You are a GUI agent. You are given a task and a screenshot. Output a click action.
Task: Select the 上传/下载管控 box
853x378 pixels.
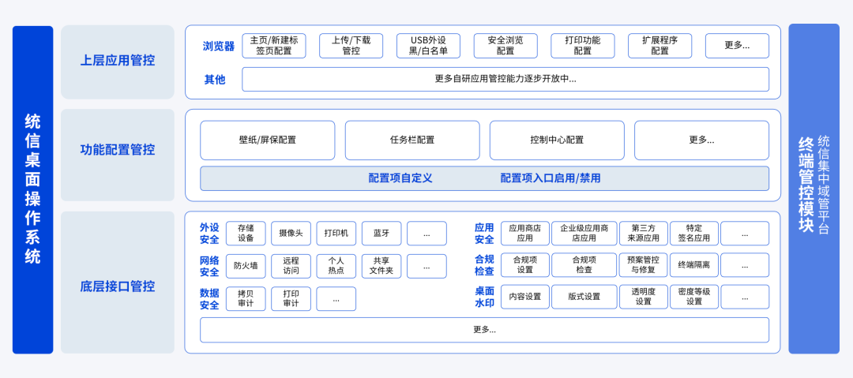pyautogui.click(x=351, y=46)
